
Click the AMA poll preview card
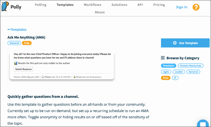pyautogui.click(x=62, y=66)
